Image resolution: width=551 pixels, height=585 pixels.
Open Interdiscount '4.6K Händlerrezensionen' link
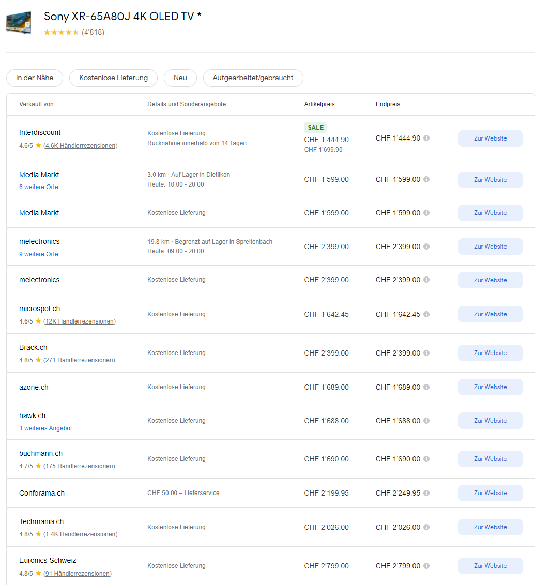click(x=80, y=146)
